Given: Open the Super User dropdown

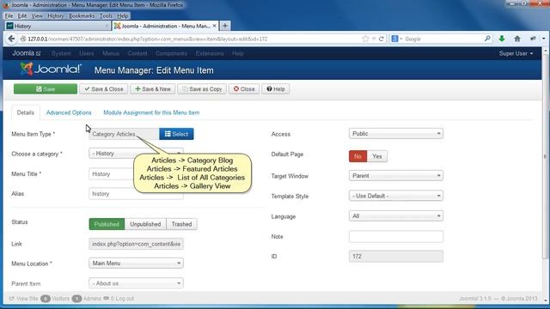Looking at the screenshot, I should tap(516, 53).
